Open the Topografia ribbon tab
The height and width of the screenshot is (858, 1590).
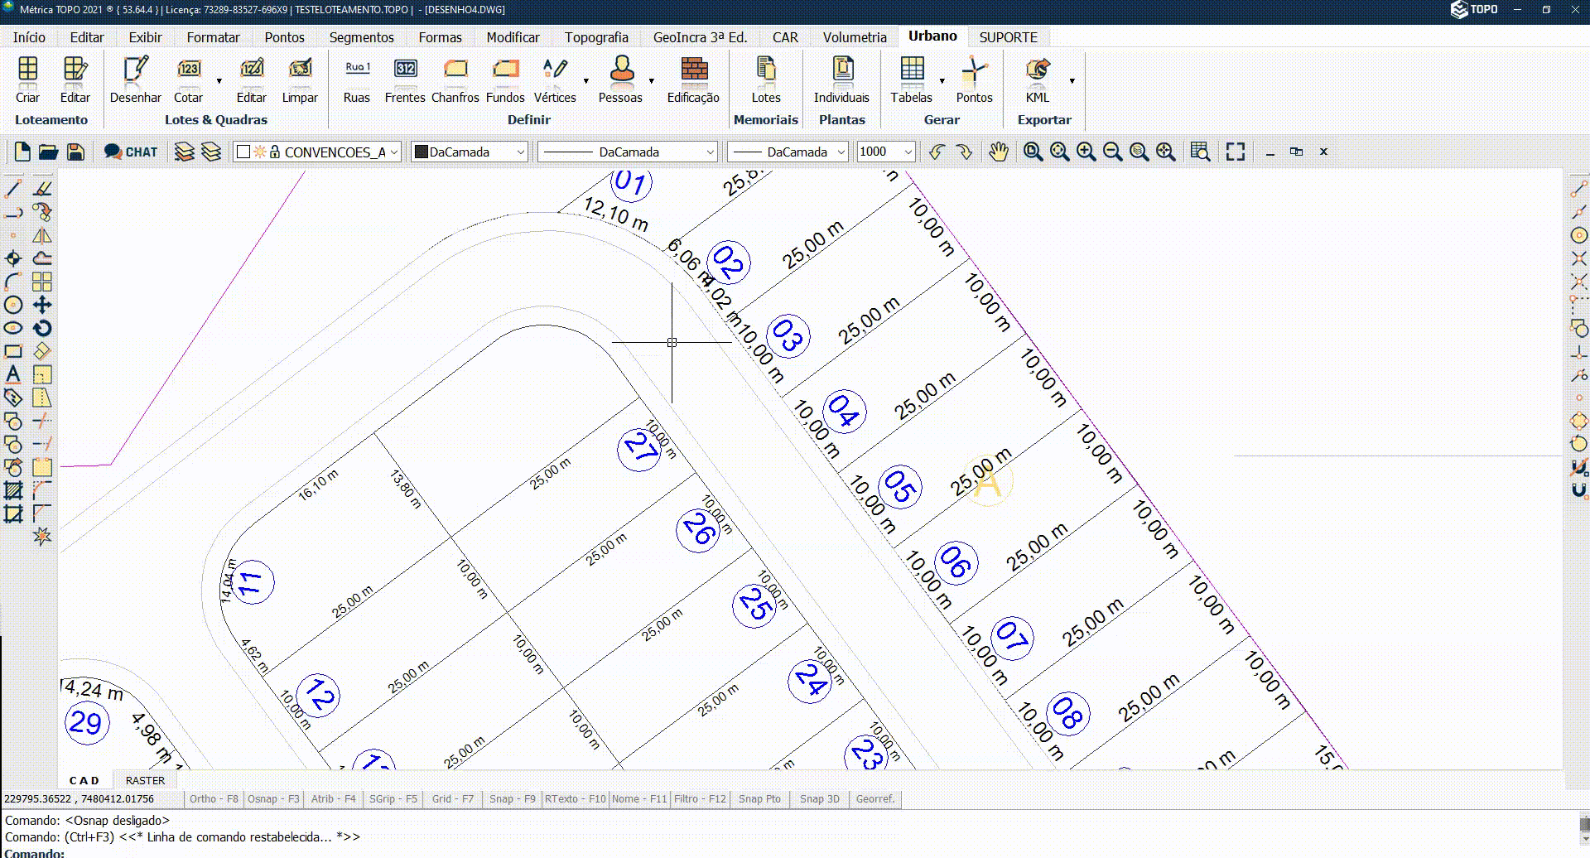(596, 37)
